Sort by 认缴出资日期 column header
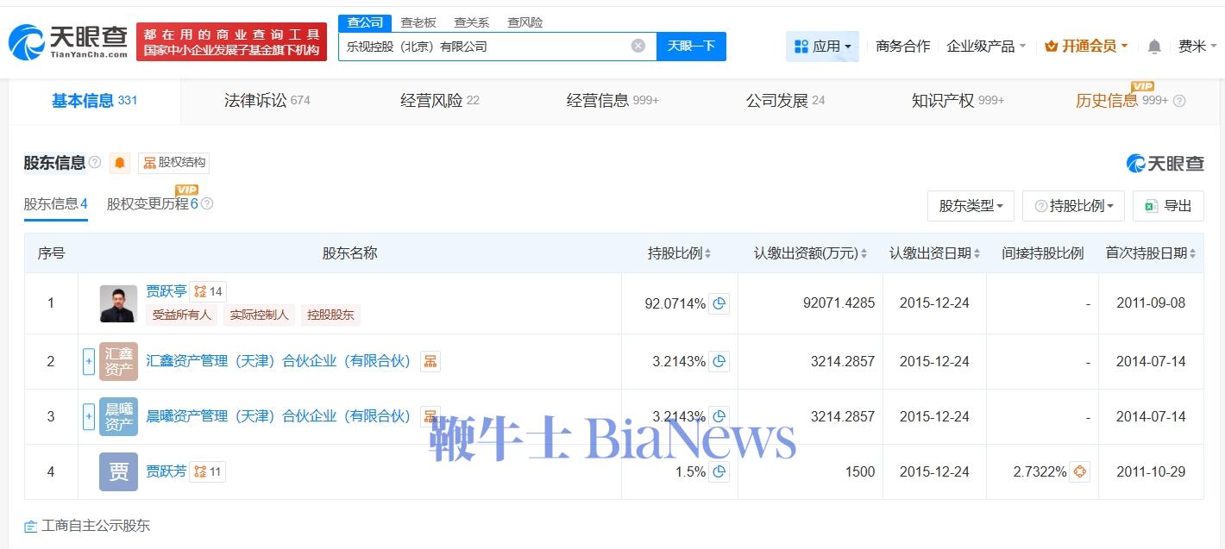Screen dimensions: 1225x549 pyautogui.click(x=934, y=253)
